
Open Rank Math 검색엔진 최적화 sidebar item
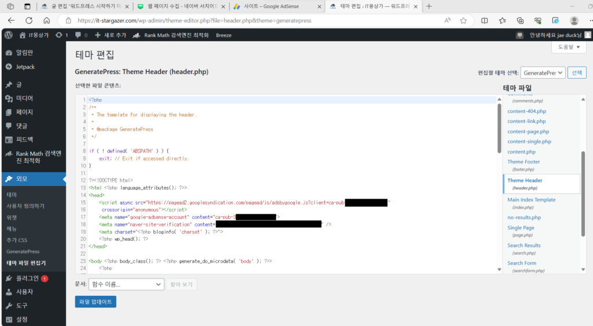[34, 157]
